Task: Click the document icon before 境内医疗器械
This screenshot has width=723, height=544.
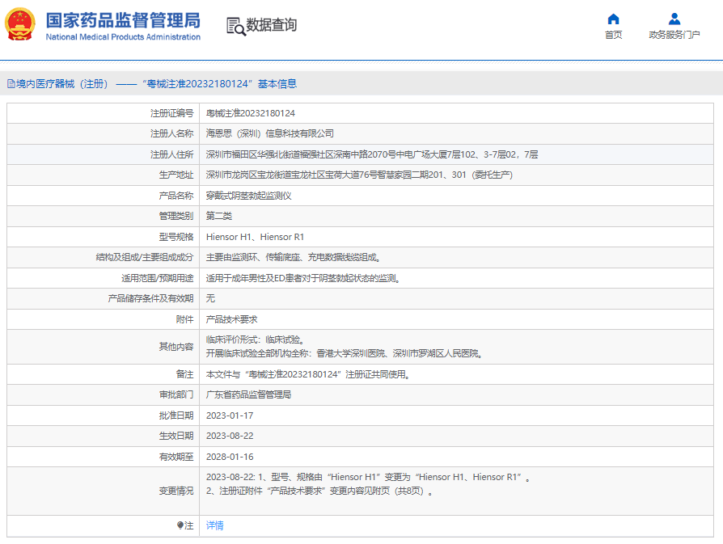Action: click(11, 84)
